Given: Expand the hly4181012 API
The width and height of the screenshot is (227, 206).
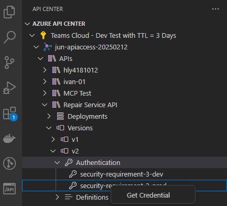Looking at the screenshot, I should [45, 70].
